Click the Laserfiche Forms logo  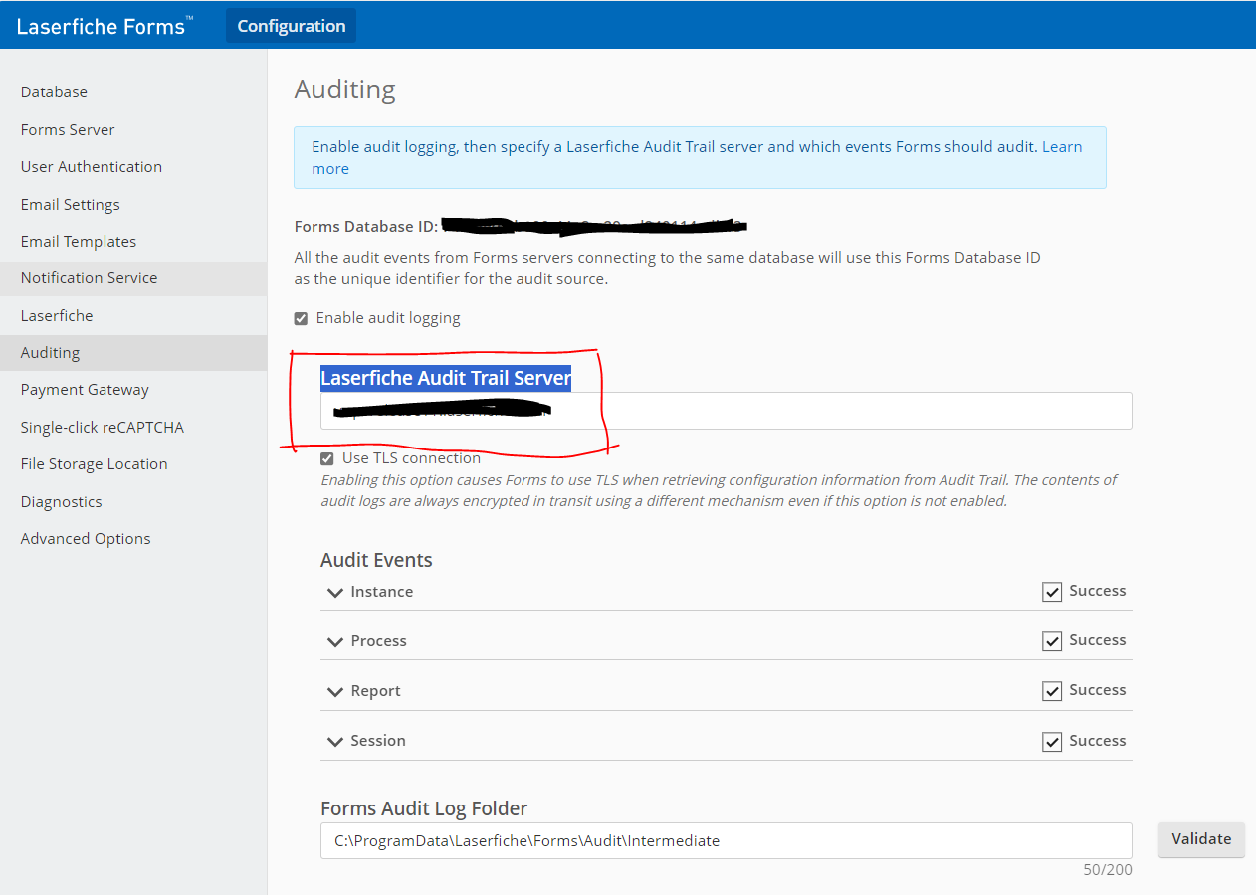(105, 26)
